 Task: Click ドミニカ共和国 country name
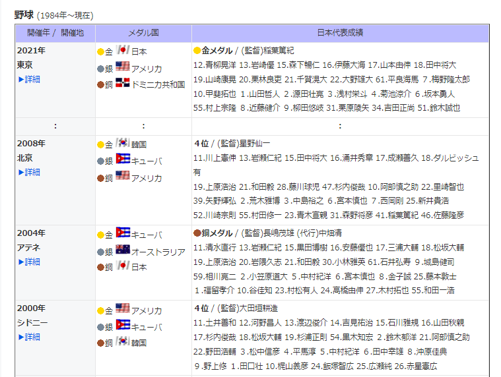coord(158,84)
